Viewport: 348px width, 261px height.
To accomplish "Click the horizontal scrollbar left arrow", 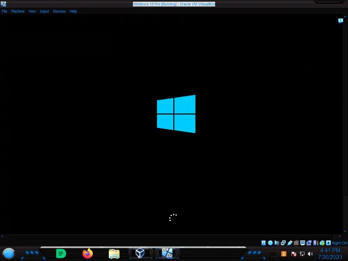I will [2, 237].
